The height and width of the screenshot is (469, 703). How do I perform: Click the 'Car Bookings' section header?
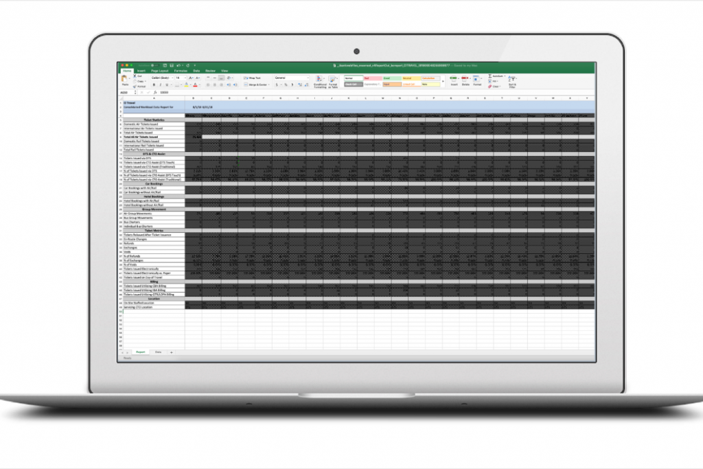(154, 184)
